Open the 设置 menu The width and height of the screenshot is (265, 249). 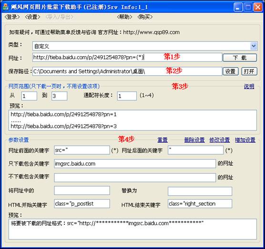[x=32, y=17]
